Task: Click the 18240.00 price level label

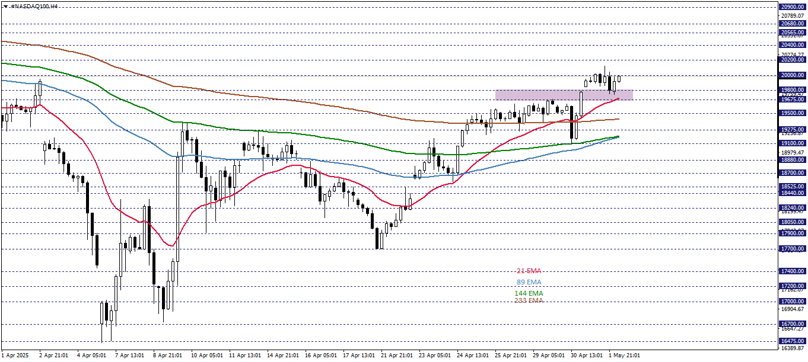Action: [x=792, y=208]
